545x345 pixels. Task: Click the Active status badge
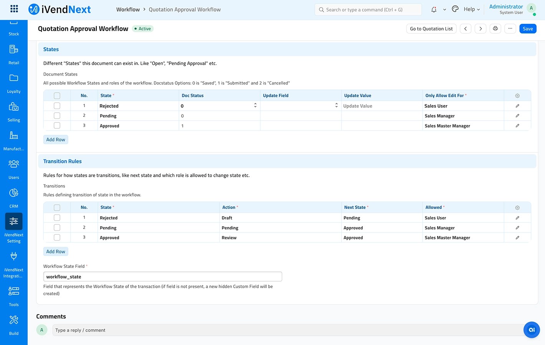click(143, 29)
